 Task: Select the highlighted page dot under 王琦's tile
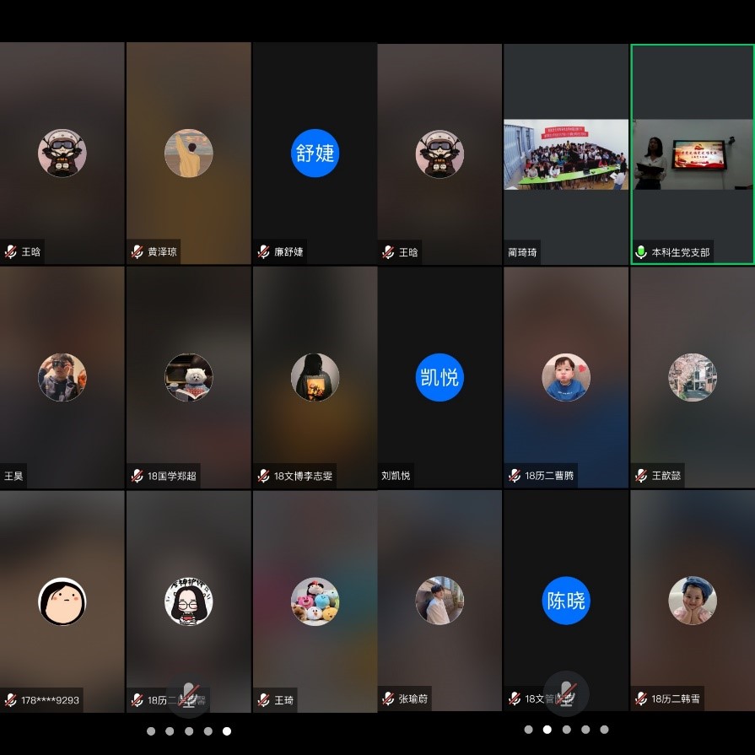[x=227, y=731]
